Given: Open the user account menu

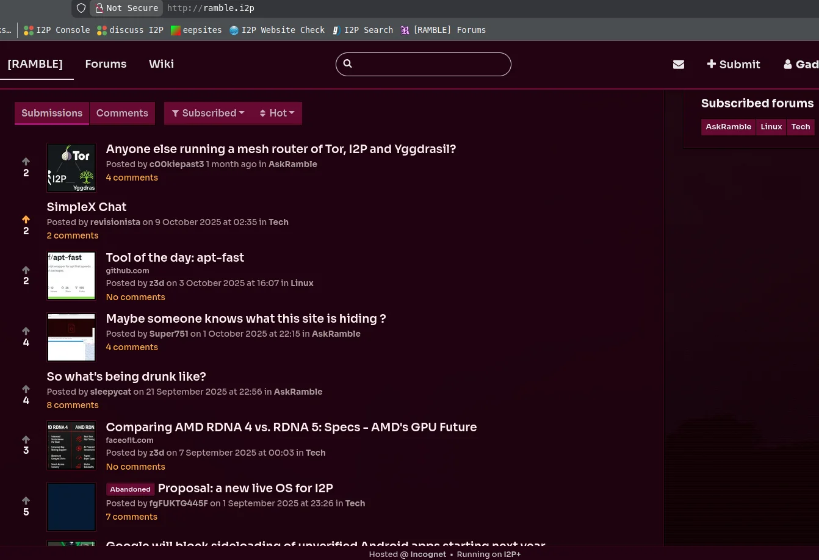Looking at the screenshot, I should [801, 65].
